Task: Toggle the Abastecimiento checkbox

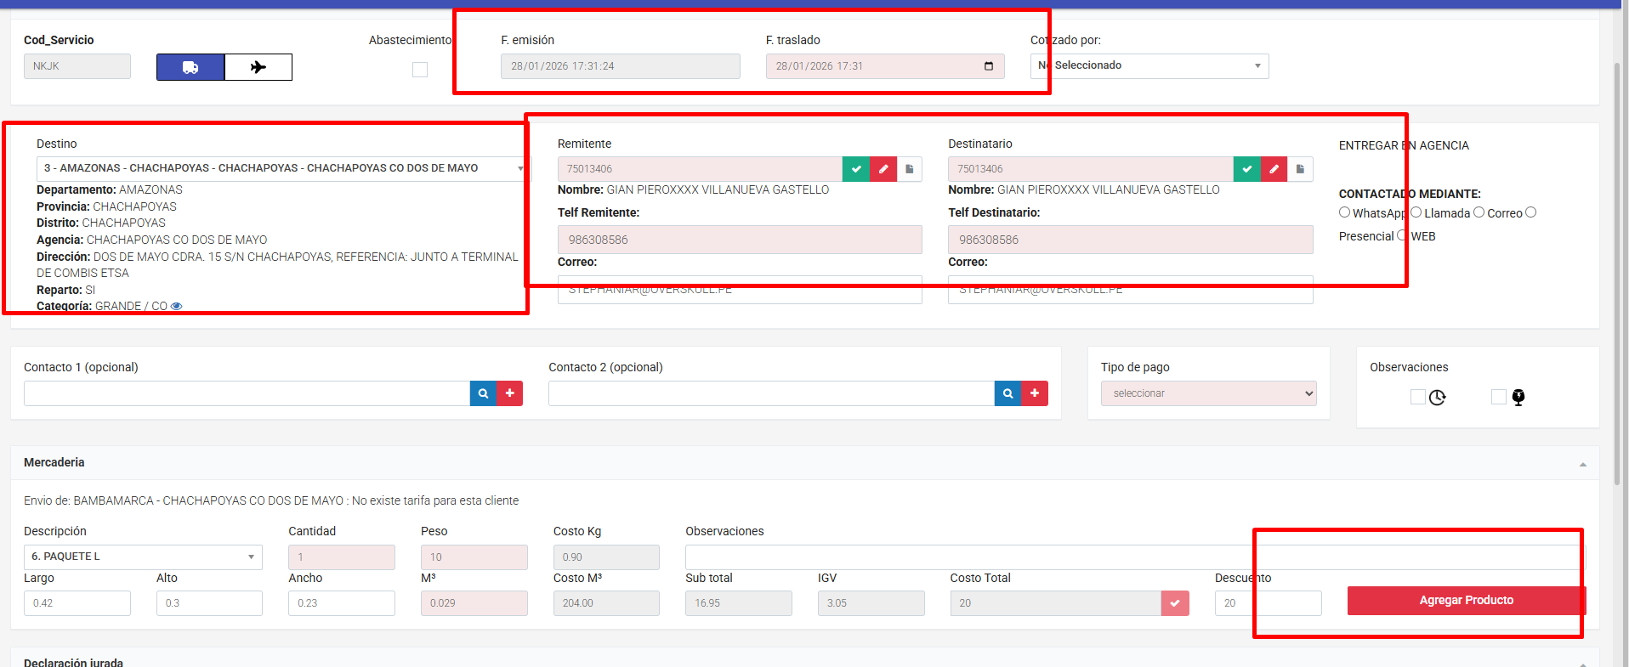Action: 420,70
